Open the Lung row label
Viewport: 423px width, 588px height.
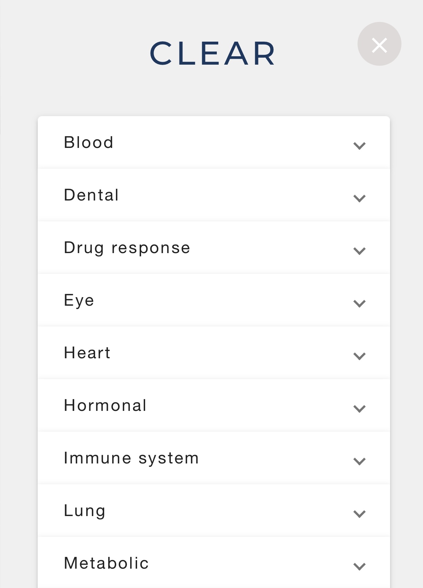(x=85, y=511)
